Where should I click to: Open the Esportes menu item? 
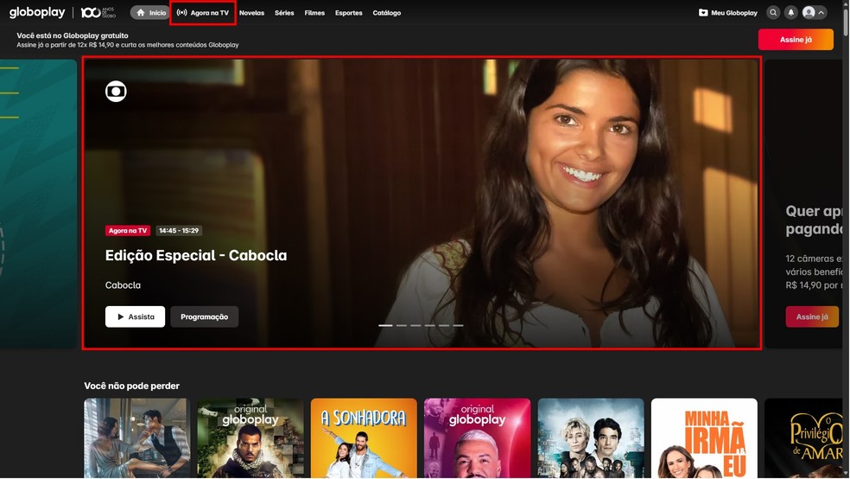[349, 13]
